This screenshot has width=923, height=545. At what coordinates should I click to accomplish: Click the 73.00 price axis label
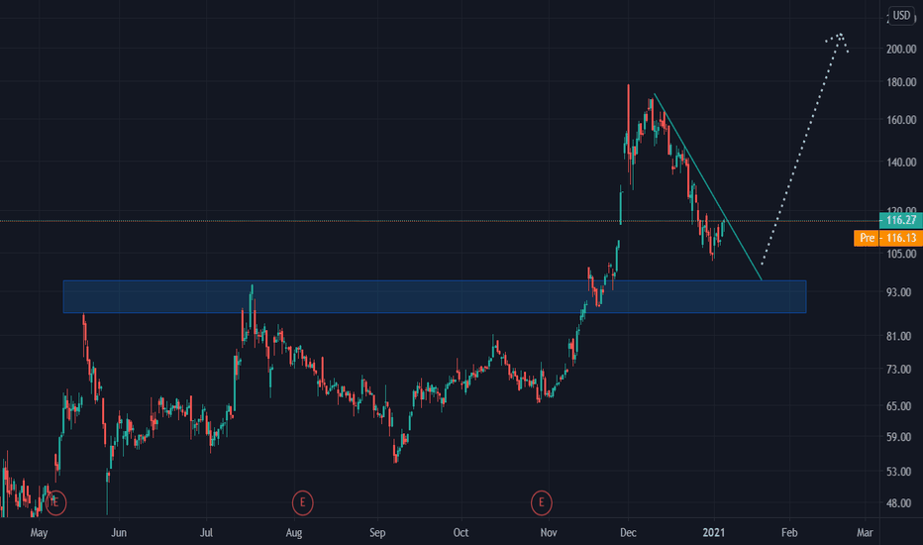[898, 370]
